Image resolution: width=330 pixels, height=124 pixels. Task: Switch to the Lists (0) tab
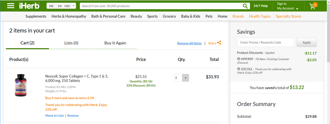(71, 43)
